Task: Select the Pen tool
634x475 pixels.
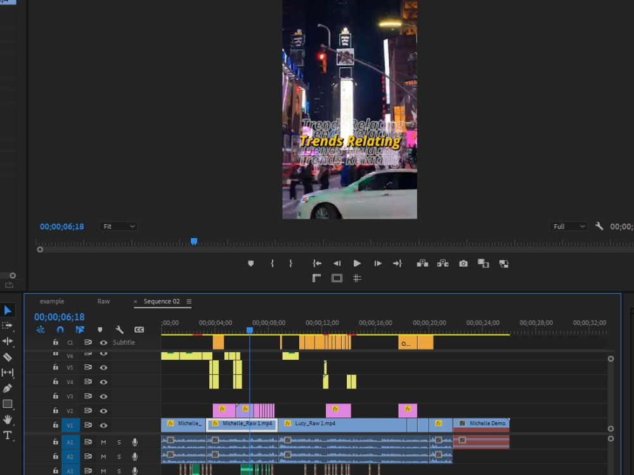Action: (x=7, y=388)
